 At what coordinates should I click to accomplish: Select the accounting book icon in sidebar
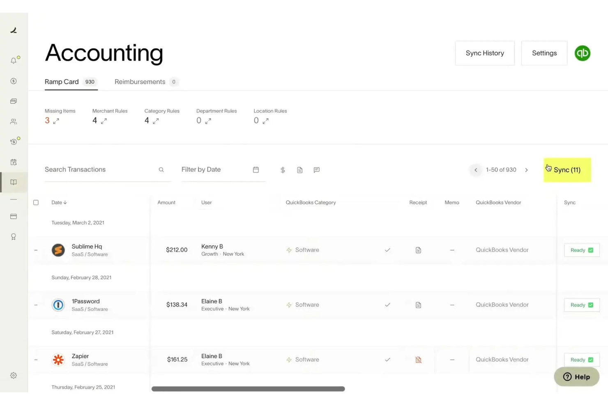point(14,182)
